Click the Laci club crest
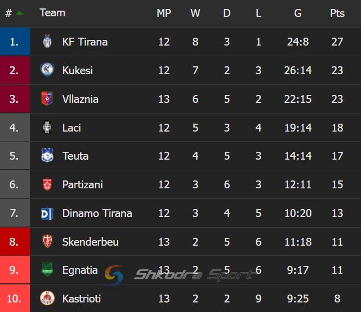361x312 pixels. click(x=47, y=128)
